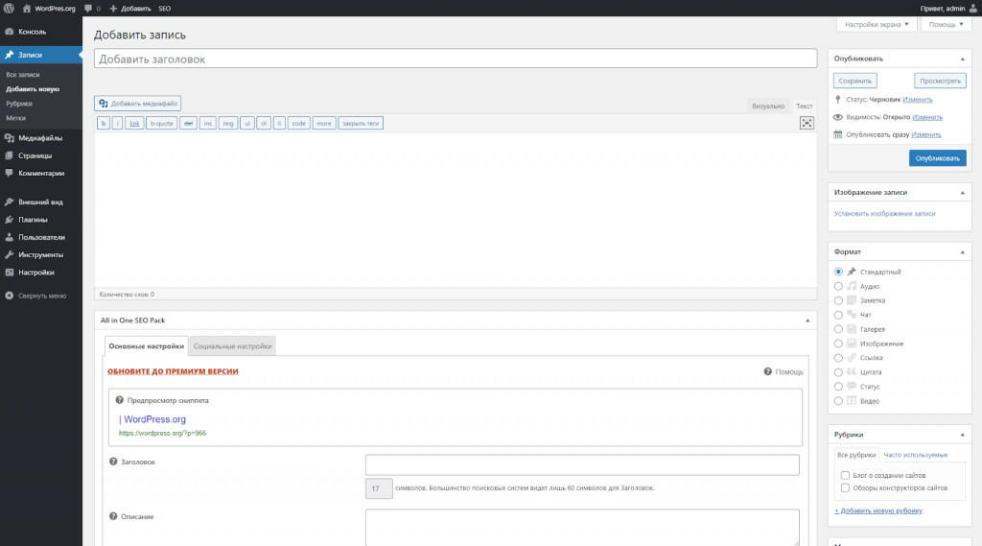The image size is (982, 546).
Task: Toggle distraction-free fullscreen editor icon
Action: point(807,123)
